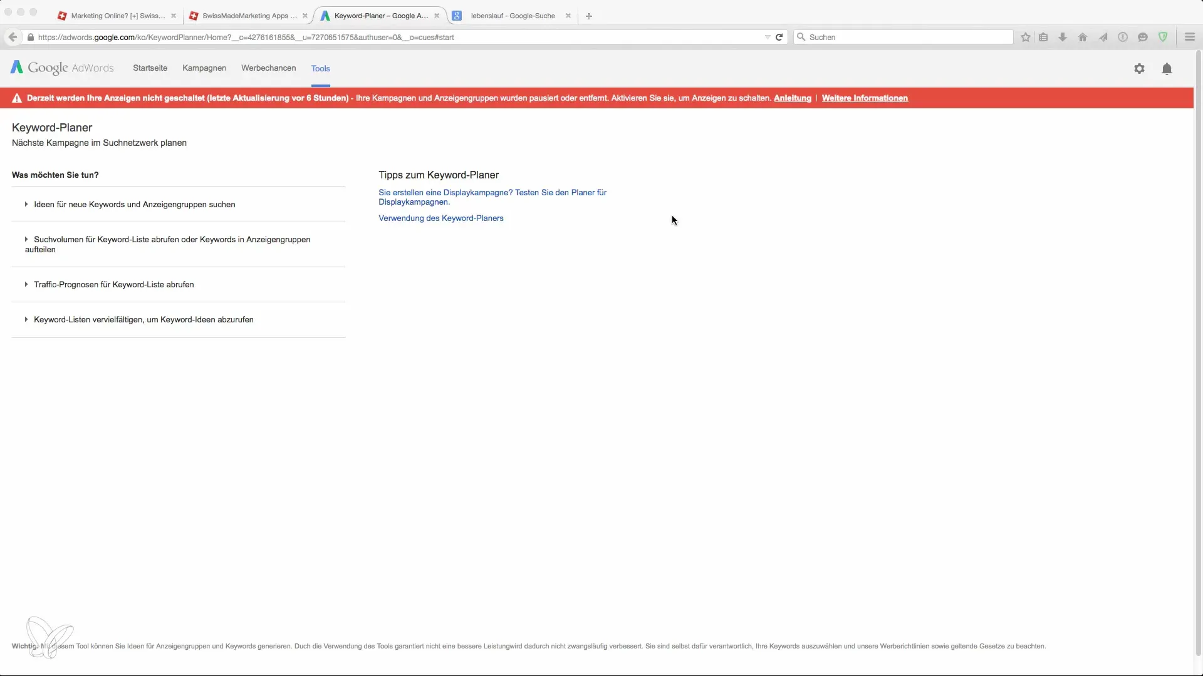This screenshot has width=1203, height=676.
Task: Open 'Verwendung des Keyword-Planers' link
Action: point(441,218)
